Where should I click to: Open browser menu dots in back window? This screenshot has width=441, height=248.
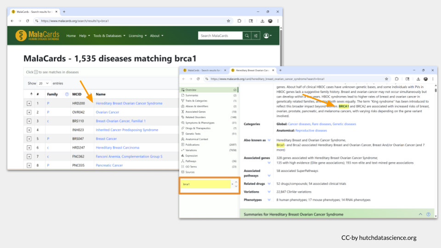(278, 21)
